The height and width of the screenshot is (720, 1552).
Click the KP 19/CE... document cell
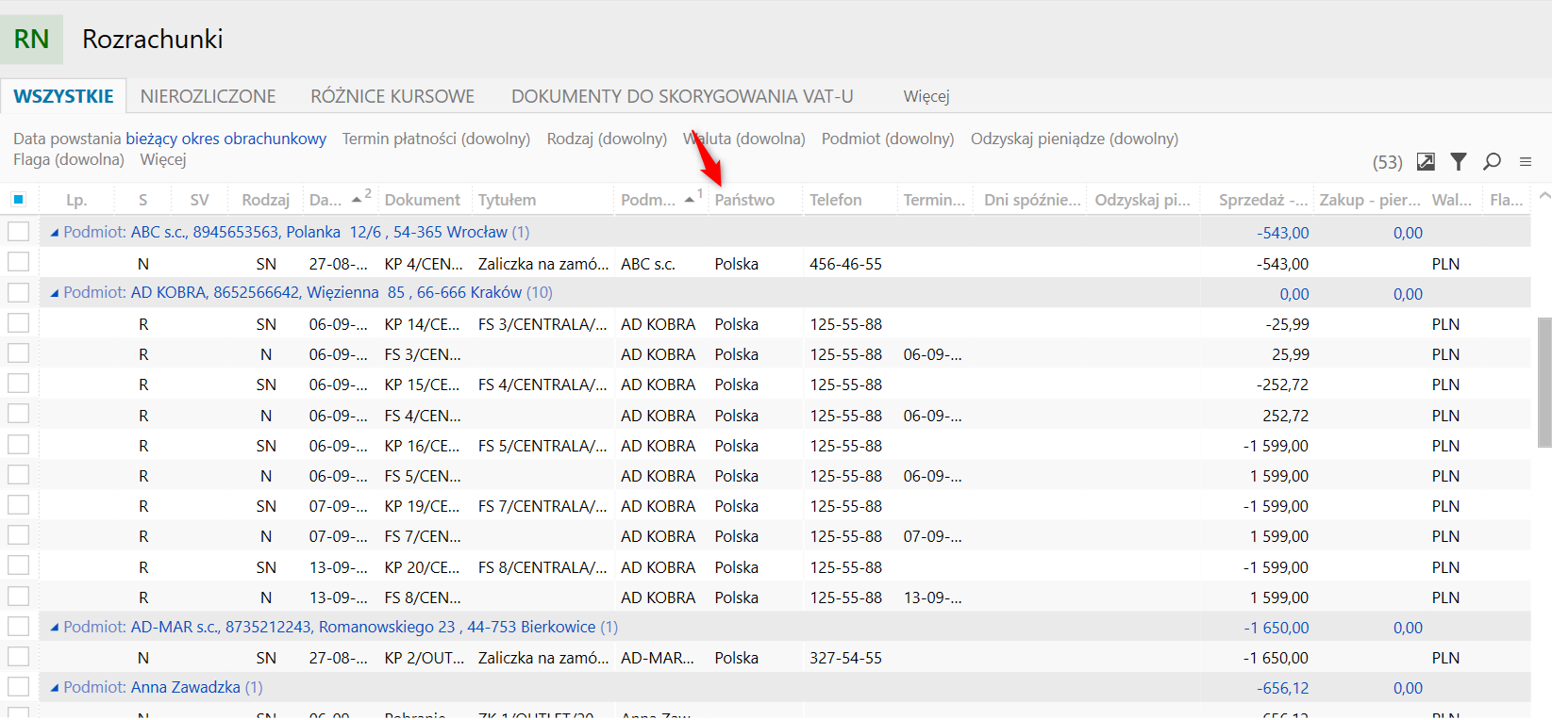coord(422,506)
